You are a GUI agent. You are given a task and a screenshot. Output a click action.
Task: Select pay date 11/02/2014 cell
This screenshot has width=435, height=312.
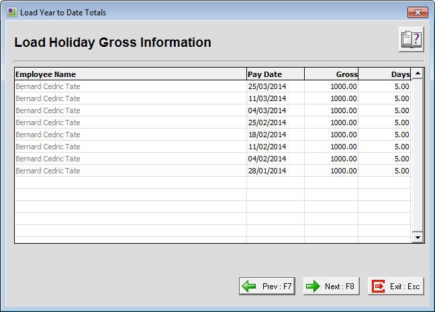tap(275, 147)
